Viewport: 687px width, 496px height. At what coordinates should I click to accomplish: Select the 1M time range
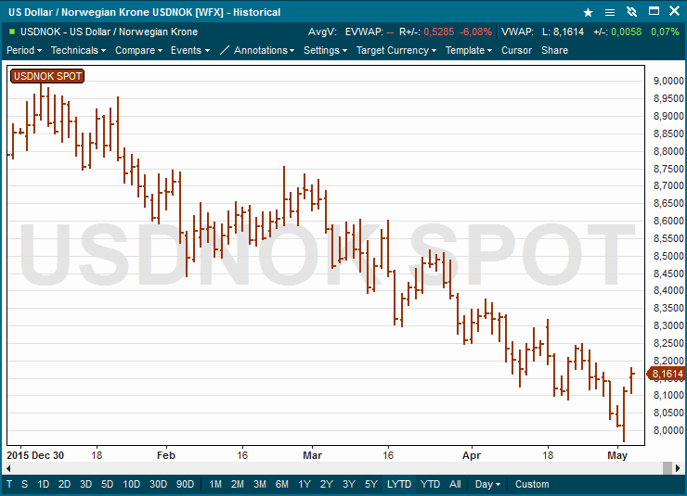click(x=215, y=484)
